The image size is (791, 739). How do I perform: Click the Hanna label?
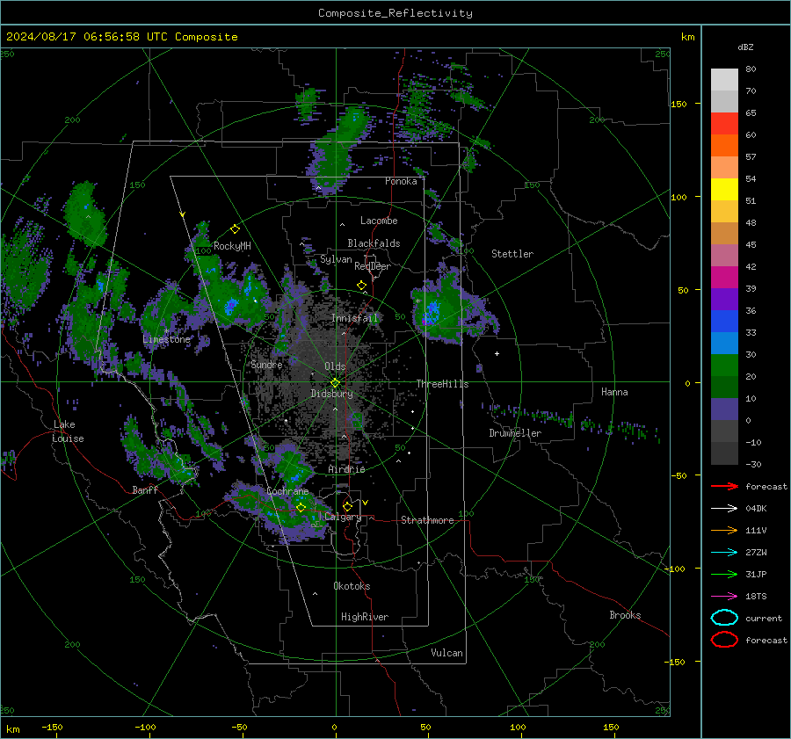click(x=614, y=392)
